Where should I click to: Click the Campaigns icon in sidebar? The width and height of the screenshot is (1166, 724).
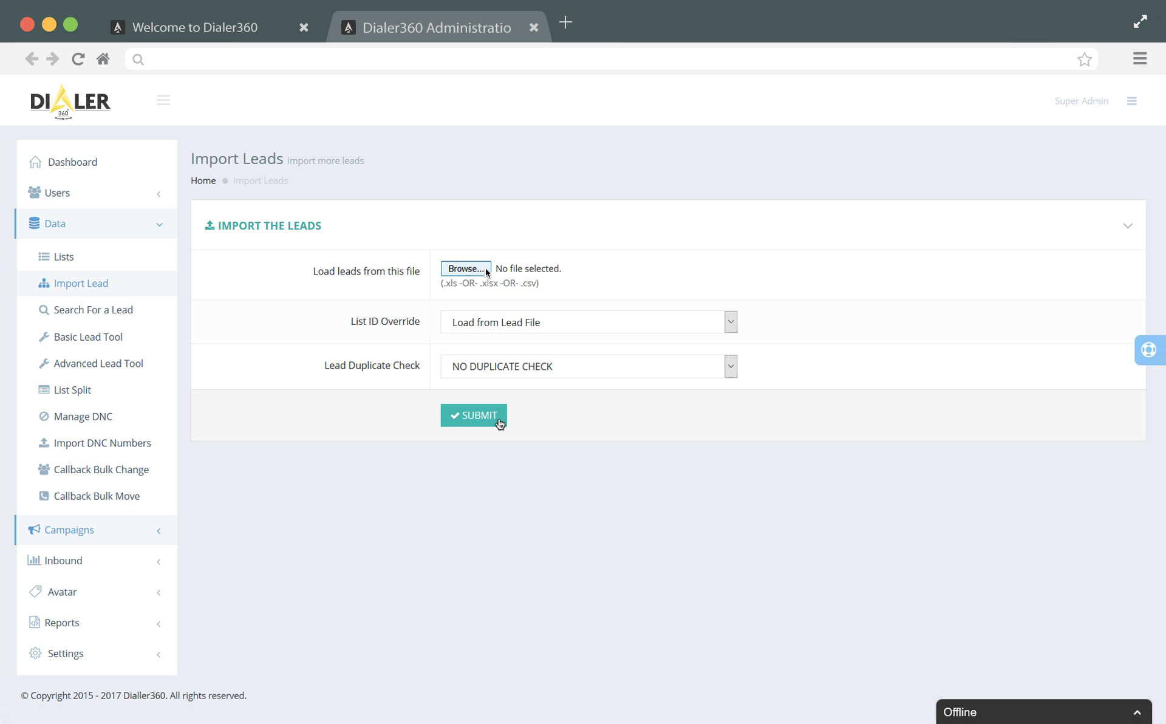[x=33, y=529]
